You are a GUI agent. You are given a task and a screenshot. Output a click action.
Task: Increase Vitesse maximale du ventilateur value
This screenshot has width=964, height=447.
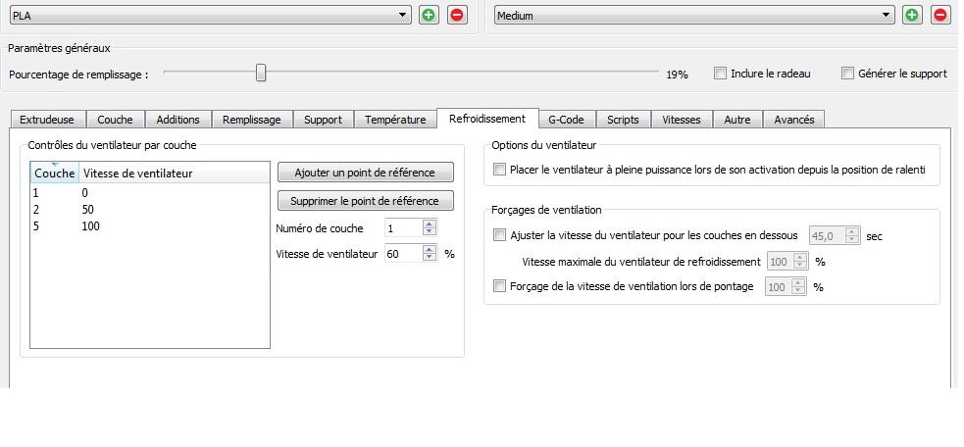point(800,258)
